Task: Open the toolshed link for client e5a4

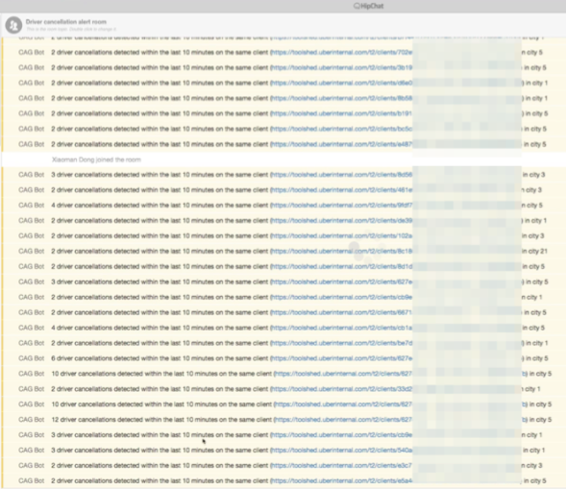Action: pos(342,480)
